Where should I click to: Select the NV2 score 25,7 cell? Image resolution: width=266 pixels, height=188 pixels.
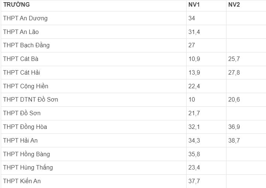coord(234,59)
